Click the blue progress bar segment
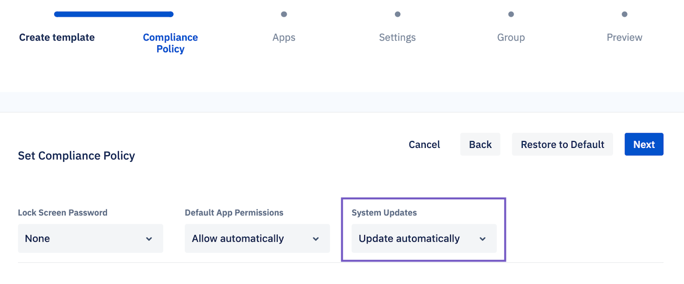 pos(114,14)
